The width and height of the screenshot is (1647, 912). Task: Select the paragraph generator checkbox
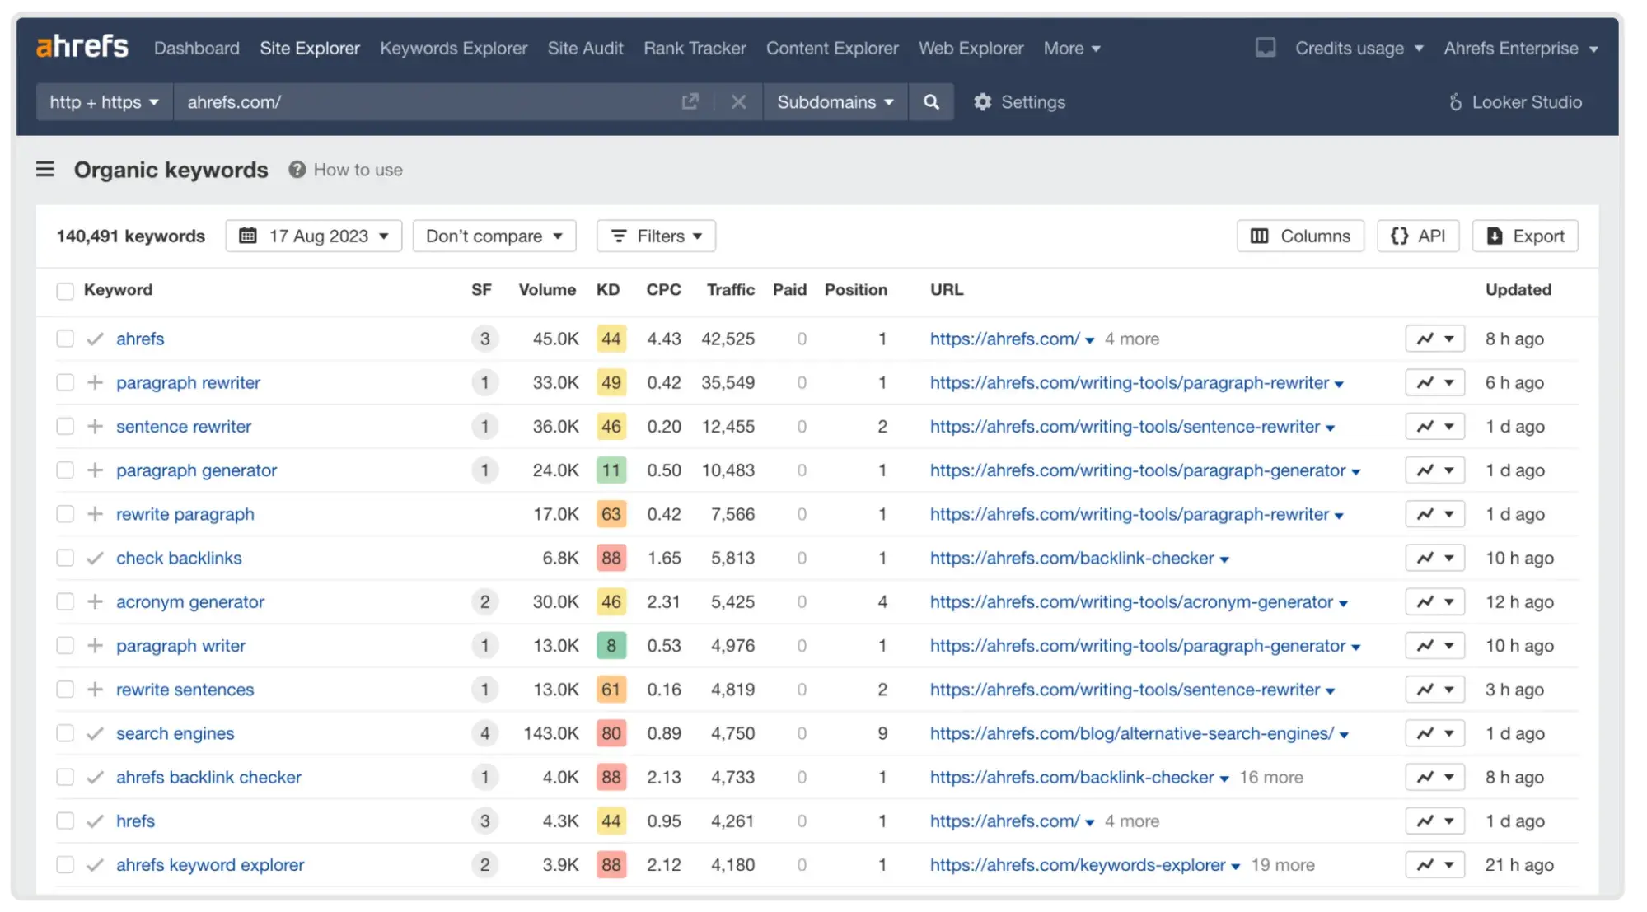click(x=65, y=470)
